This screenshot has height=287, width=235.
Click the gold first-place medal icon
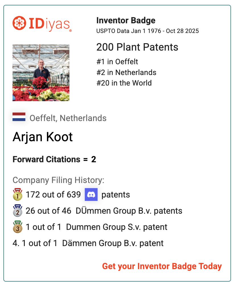tap(18, 195)
